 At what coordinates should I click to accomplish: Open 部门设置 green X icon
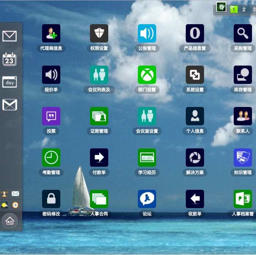point(147,75)
